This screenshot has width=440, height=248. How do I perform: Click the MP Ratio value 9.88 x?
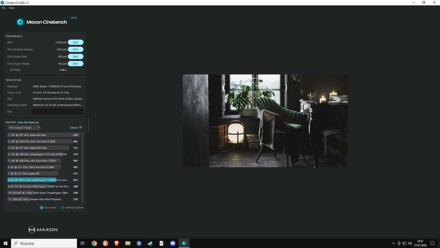click(63, 70)
